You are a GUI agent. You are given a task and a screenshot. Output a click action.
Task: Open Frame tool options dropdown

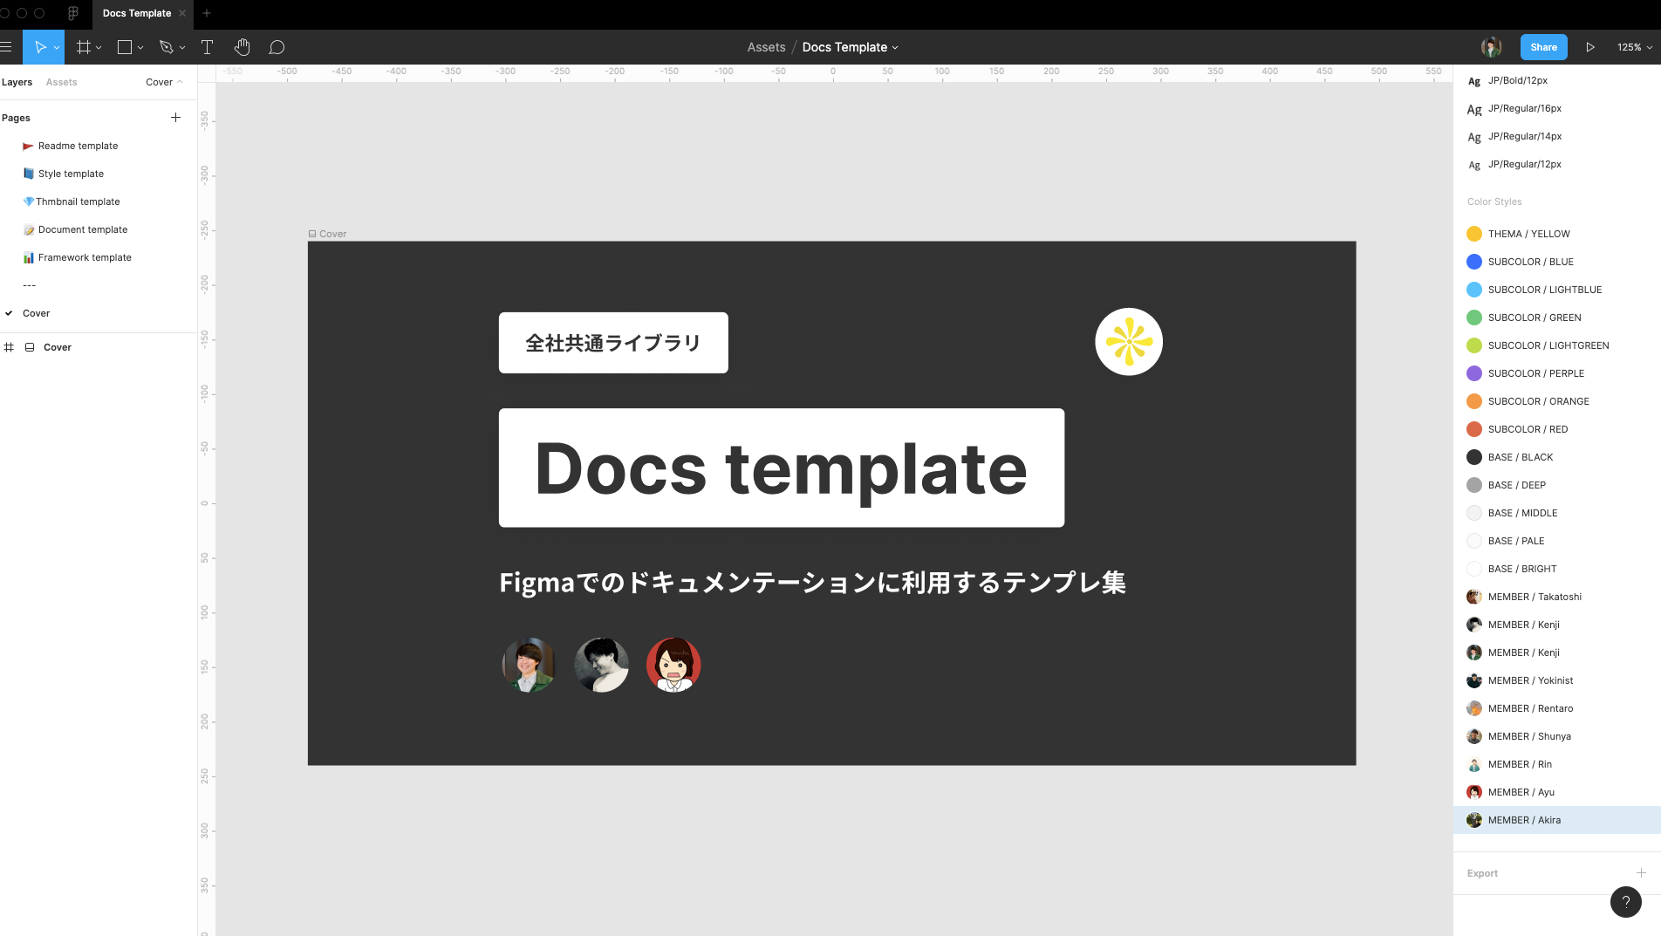click(99, 48)
